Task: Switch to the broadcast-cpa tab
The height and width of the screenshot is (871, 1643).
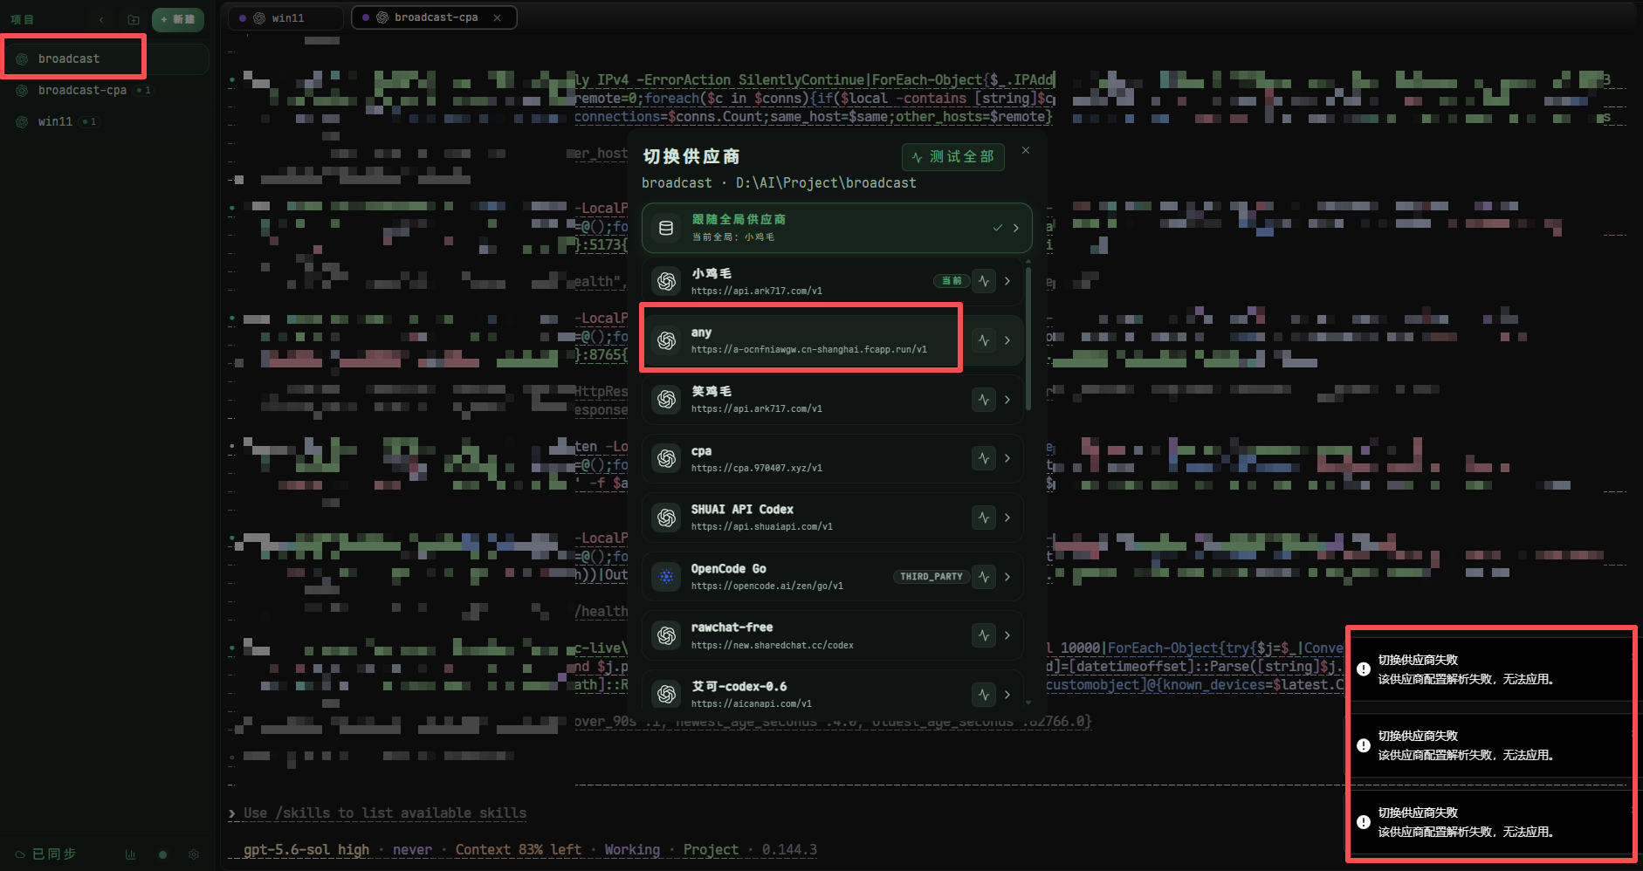Action: click(434, 17)
